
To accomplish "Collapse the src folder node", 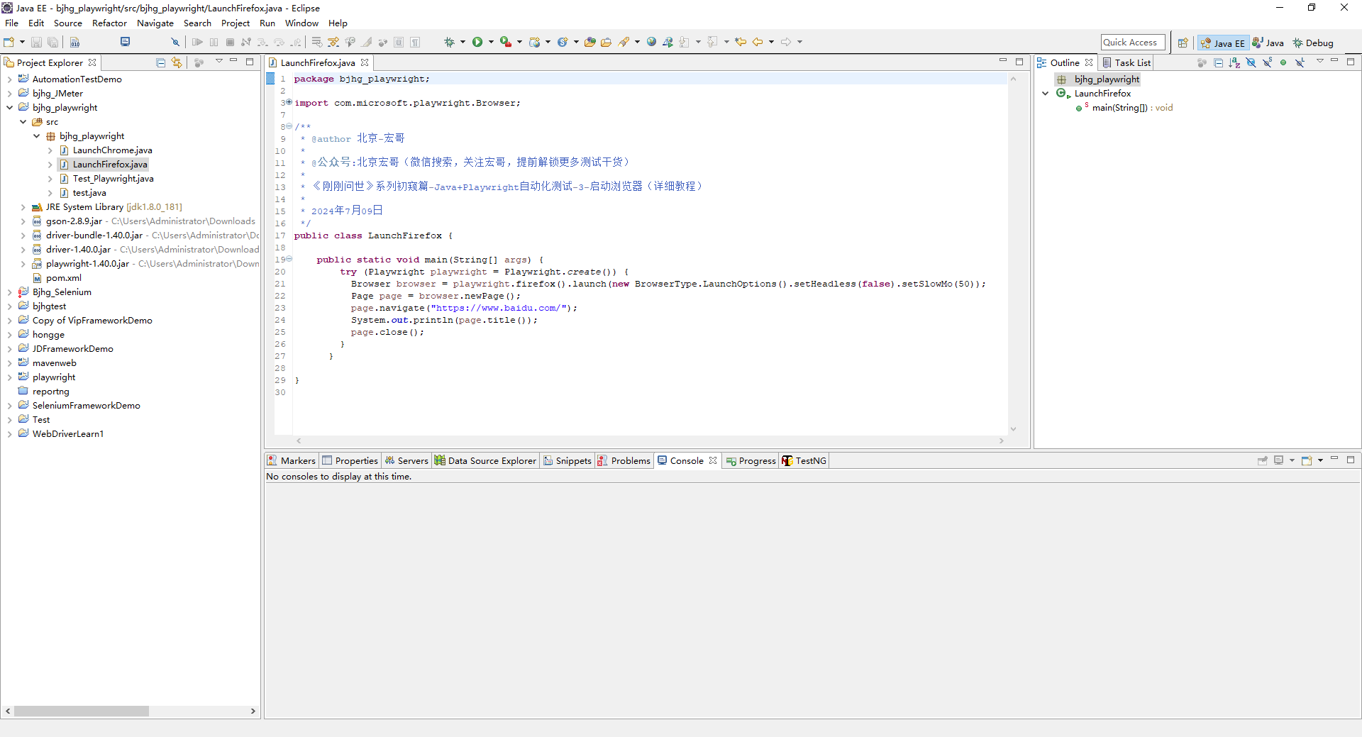I will pyautogui.click(x=23, y=122).
